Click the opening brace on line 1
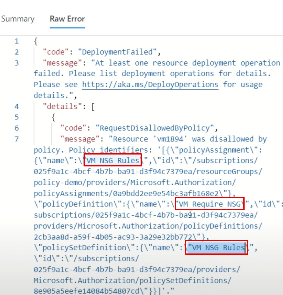The image size is (283, 295). (x=36, y=41)
